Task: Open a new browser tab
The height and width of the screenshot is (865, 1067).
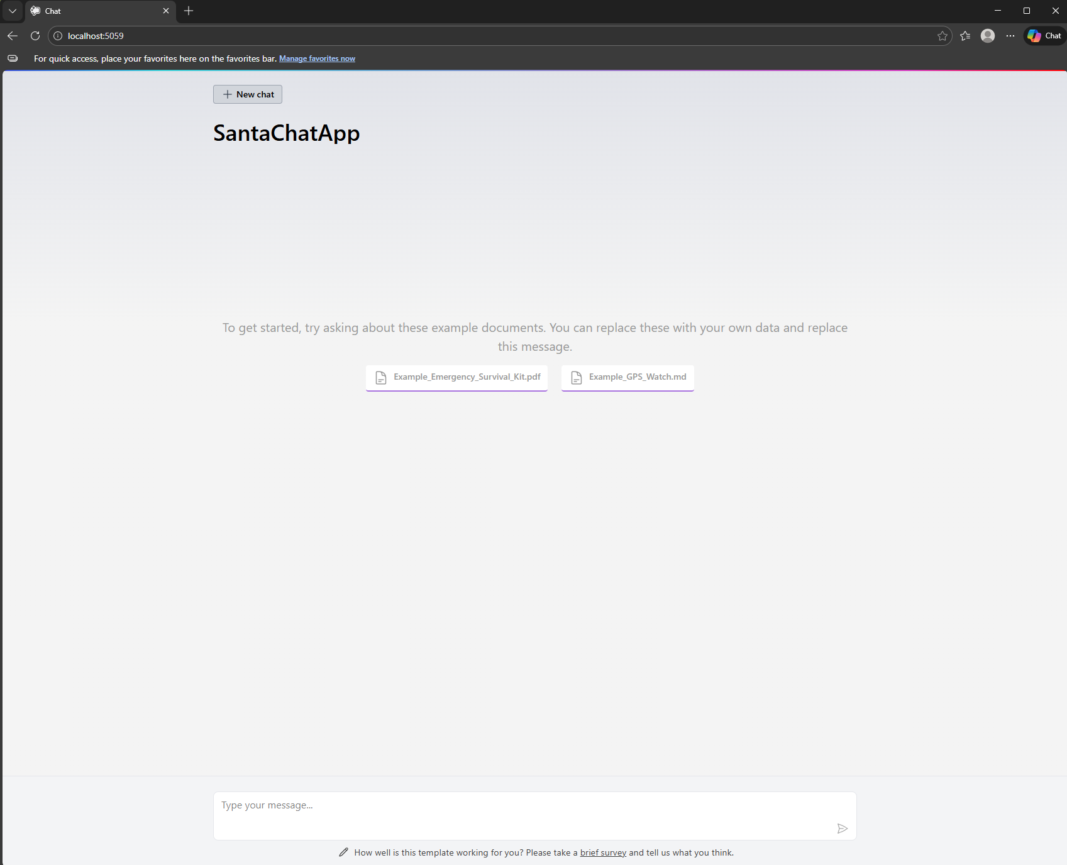Action: pos(189,11)
